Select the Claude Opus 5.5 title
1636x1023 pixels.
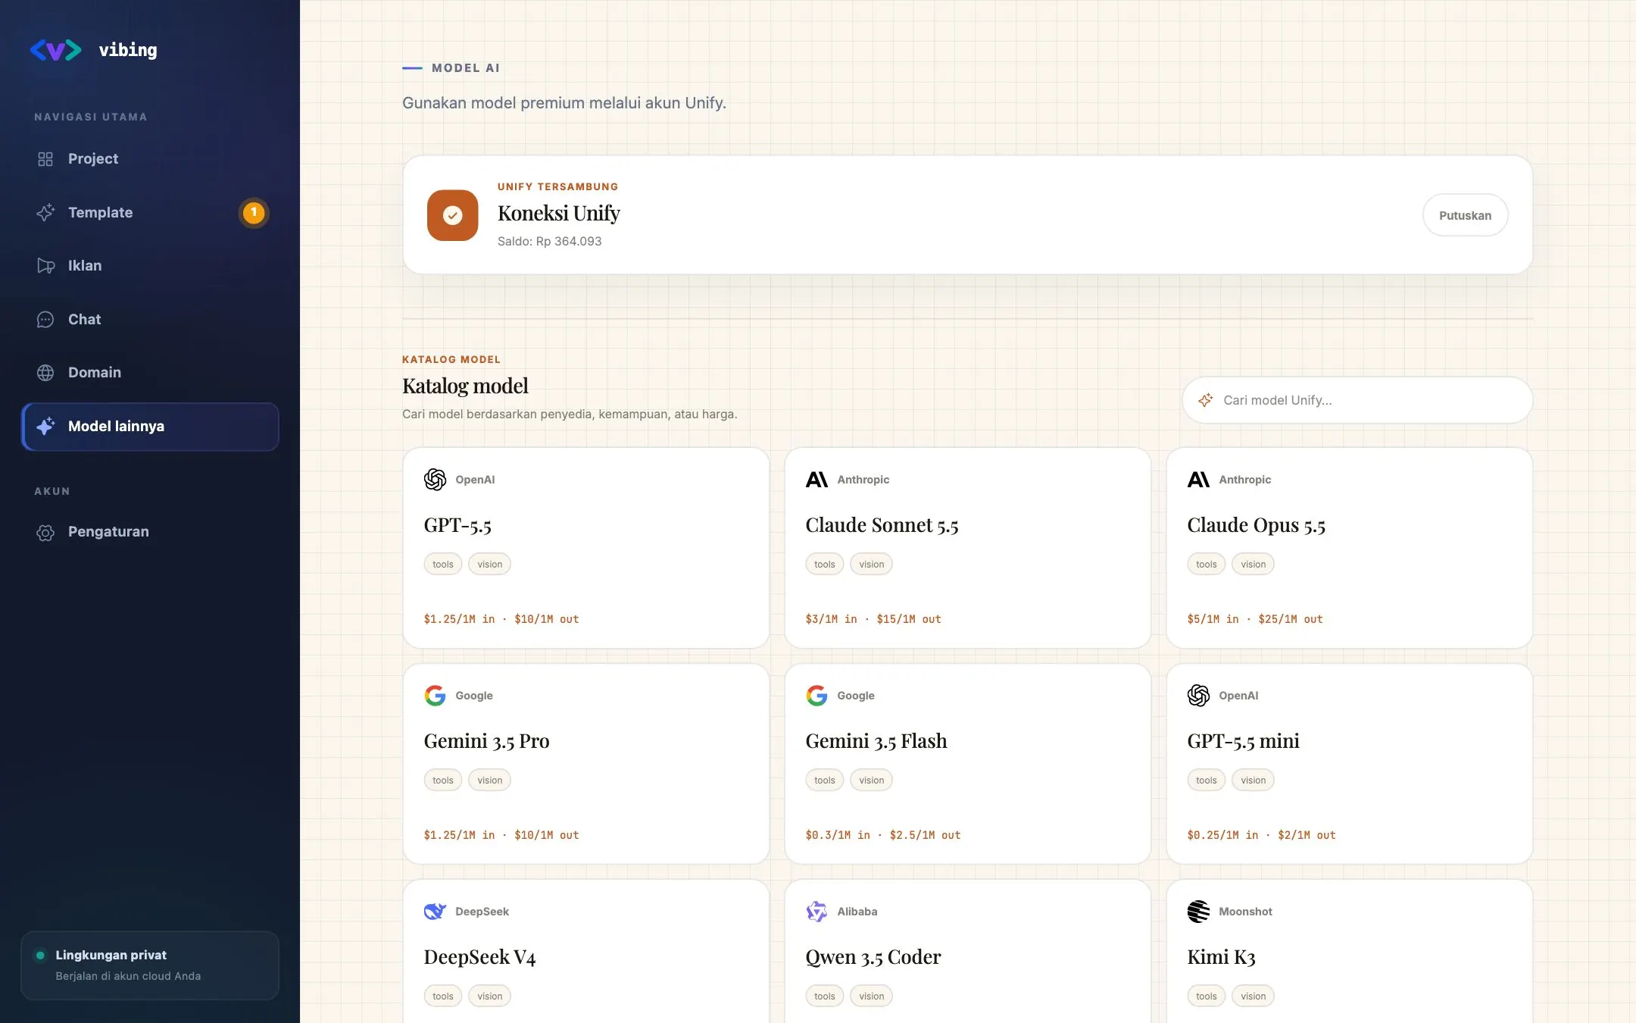click(1256, 525)
